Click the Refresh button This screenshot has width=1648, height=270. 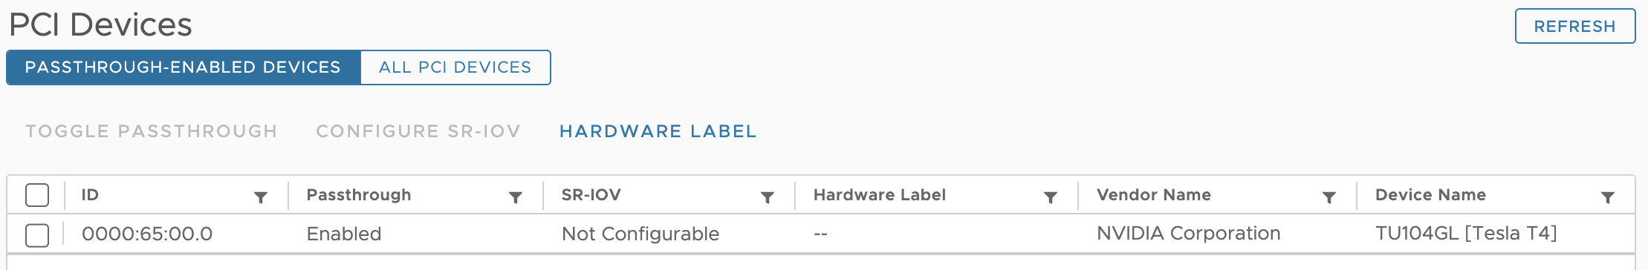[1575, 26]
